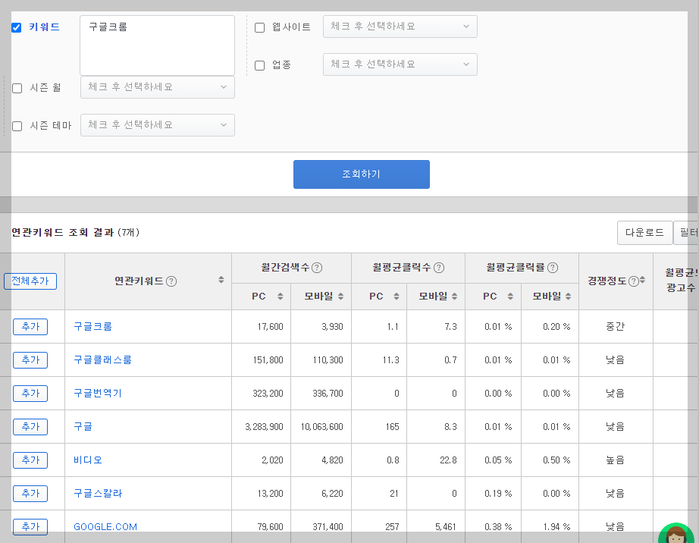Image resolution: width=699 pixels, height=543 pixels.
Task: Open the 구글클래스룸 keyword link
Action: (x=102, y=360)
